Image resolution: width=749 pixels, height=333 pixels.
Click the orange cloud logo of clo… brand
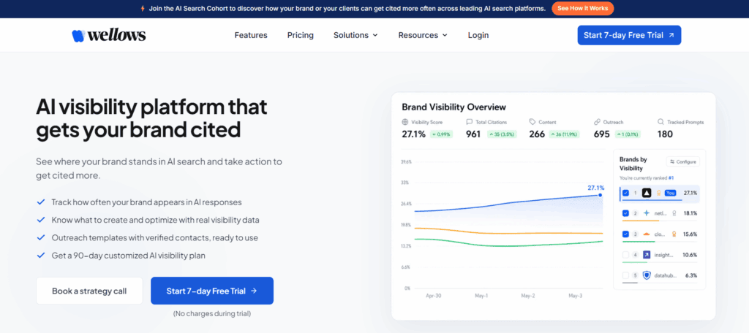click(x=647, y=234)
